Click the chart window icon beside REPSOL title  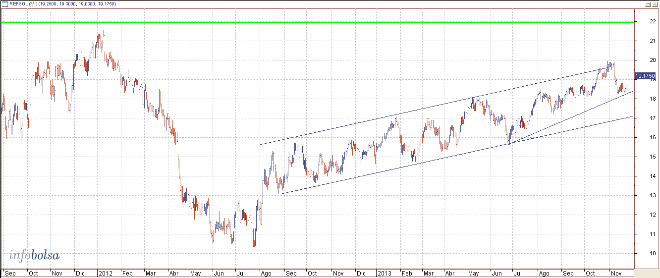click(4, 3)
